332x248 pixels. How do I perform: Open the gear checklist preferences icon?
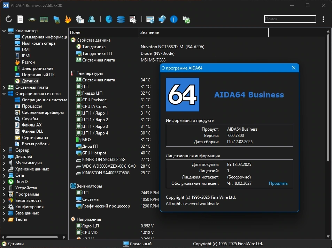80,19
